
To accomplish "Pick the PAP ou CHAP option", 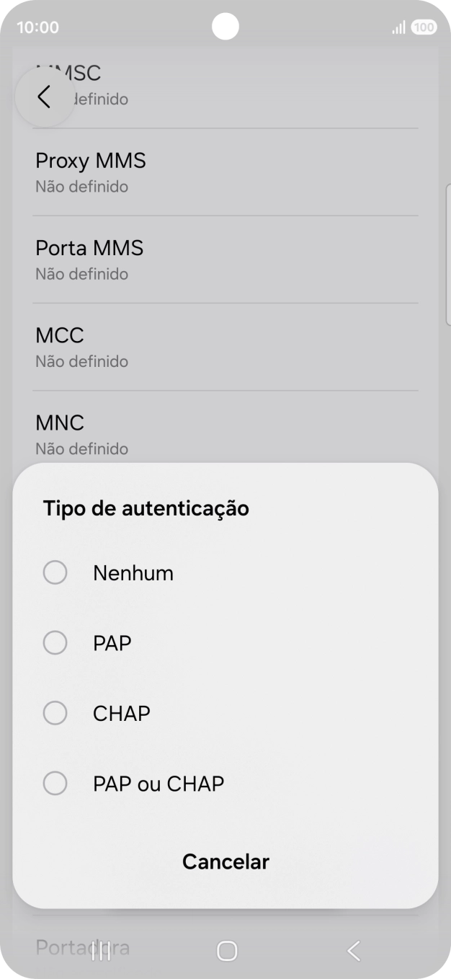I will tap(158, 783).
